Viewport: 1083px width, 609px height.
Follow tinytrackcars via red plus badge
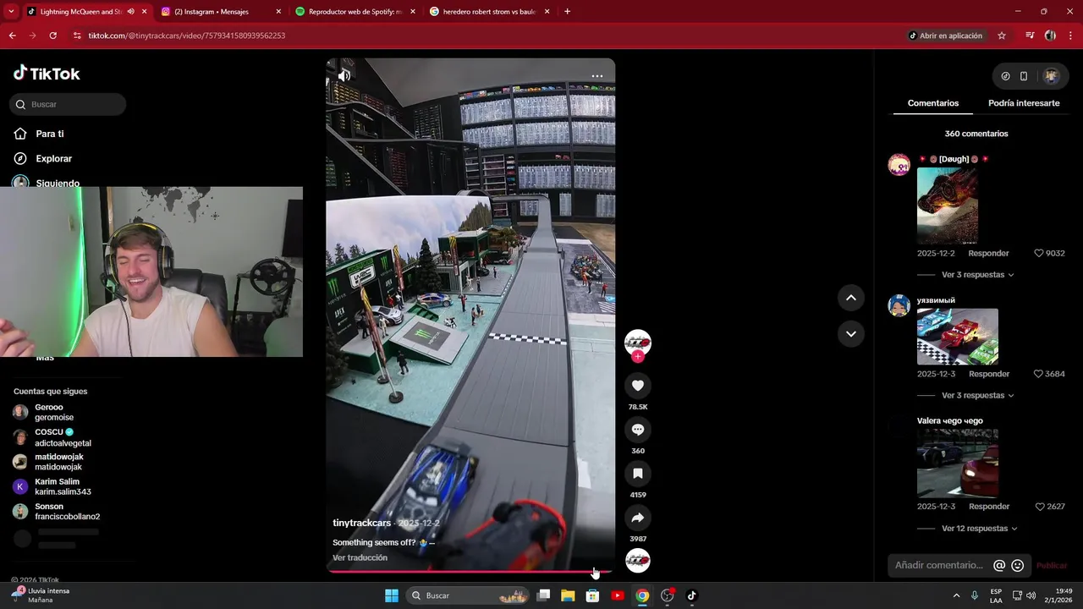(638, 357)
